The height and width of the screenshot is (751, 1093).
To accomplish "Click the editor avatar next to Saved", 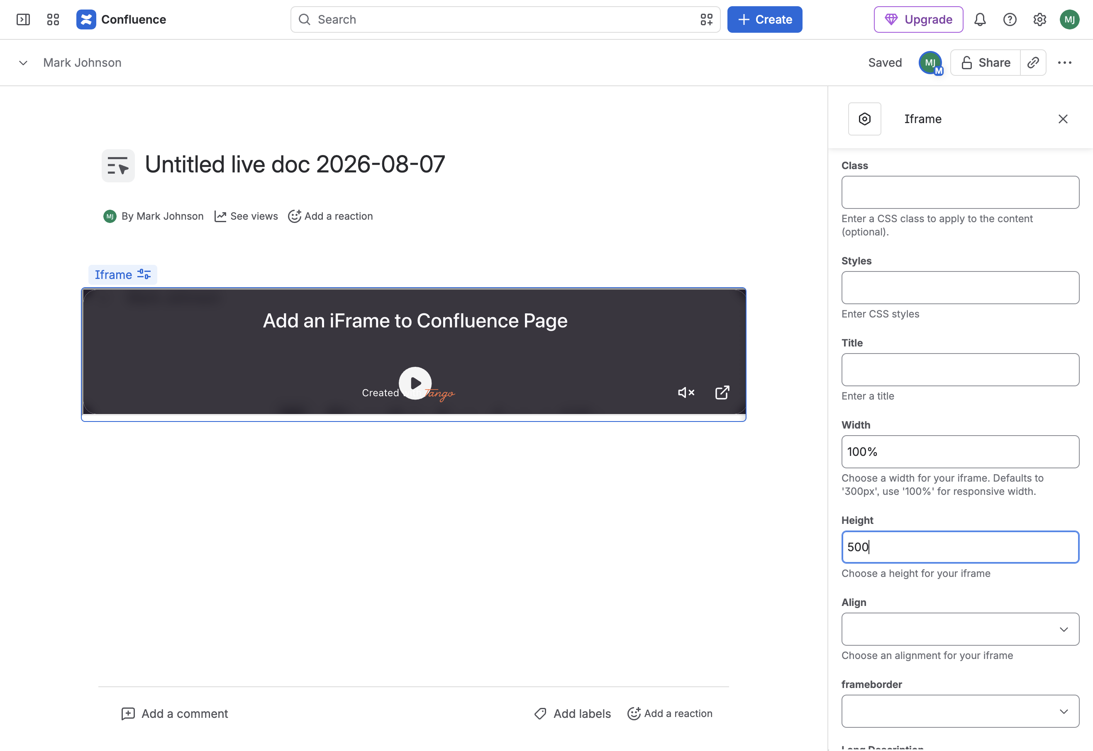I will (x=930, y=63).
